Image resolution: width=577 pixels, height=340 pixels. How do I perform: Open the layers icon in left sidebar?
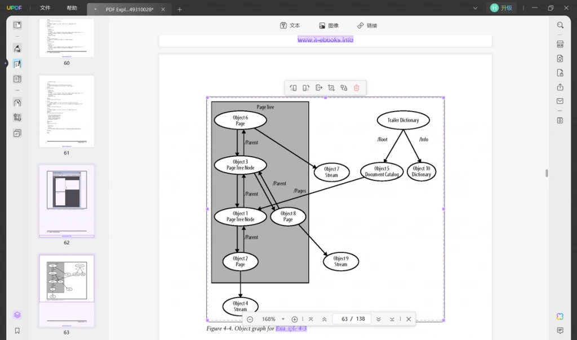(x=17, y=315)
